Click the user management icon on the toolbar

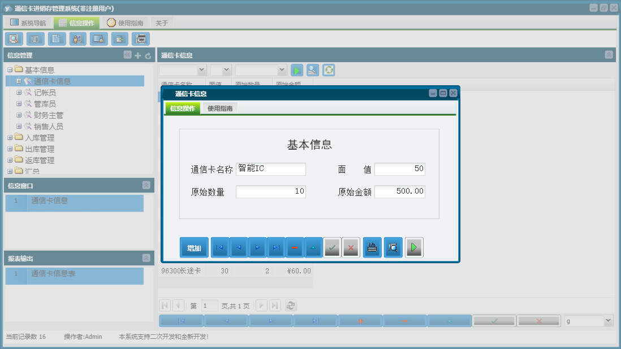77,39
